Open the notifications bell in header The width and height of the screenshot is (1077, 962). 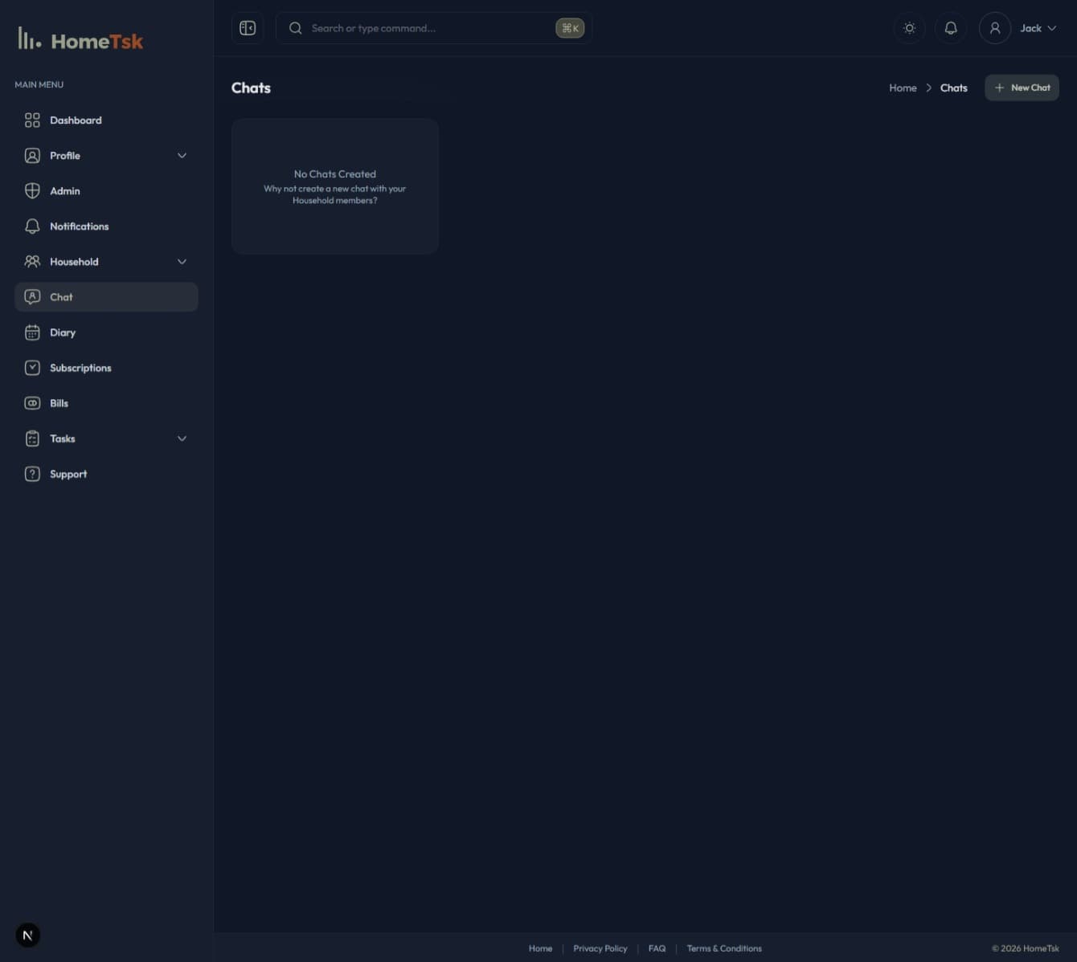(x=950, y=28)
